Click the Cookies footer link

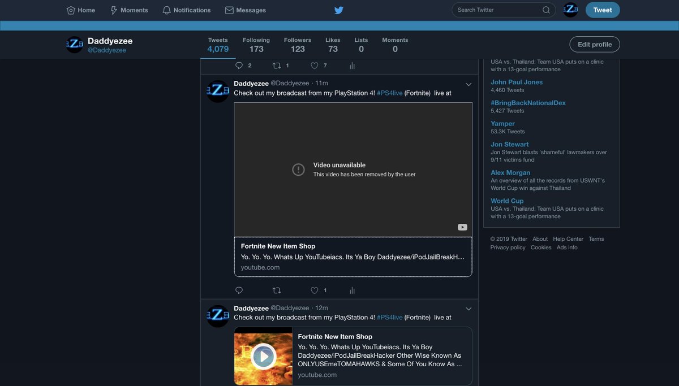coord(541,248)
